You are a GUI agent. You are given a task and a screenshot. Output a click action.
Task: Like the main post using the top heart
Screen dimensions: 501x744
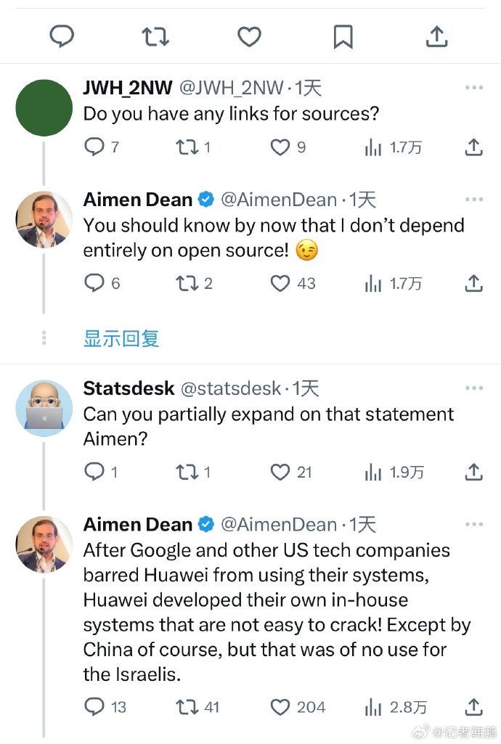[x=249, y=36]
